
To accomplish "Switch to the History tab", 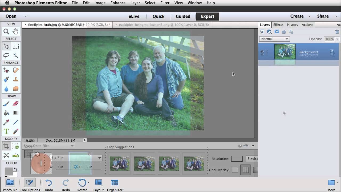I will [x=293, y=25].
